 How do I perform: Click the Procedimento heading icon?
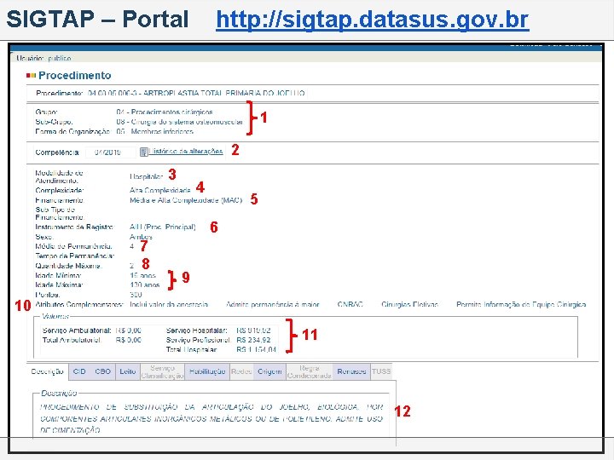[31, 75]
